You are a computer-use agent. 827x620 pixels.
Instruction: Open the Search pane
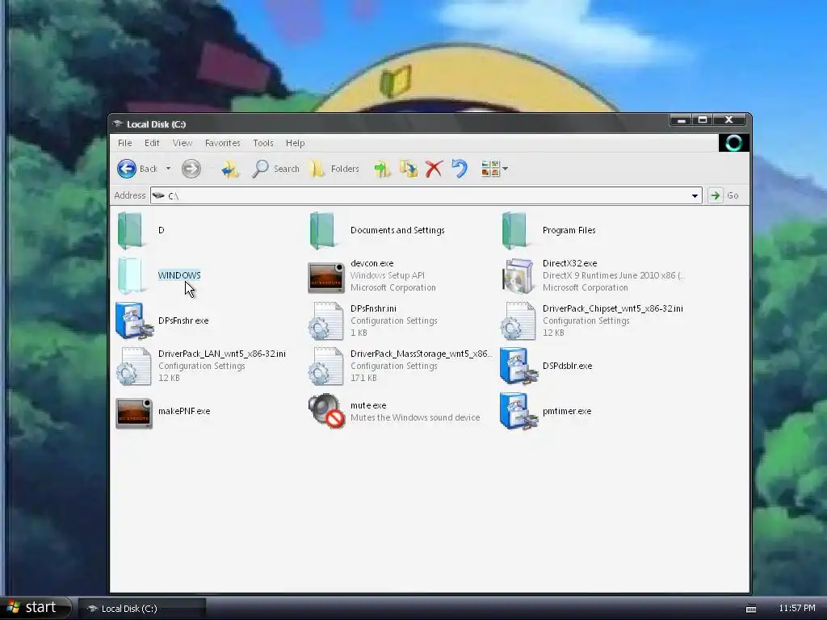(275, 169)
